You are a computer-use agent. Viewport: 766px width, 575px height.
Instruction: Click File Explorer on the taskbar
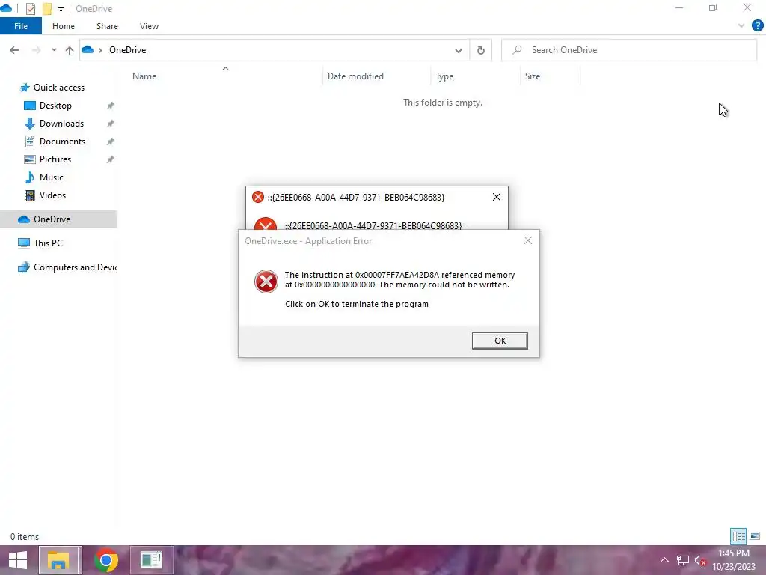[x=58, y=560]
